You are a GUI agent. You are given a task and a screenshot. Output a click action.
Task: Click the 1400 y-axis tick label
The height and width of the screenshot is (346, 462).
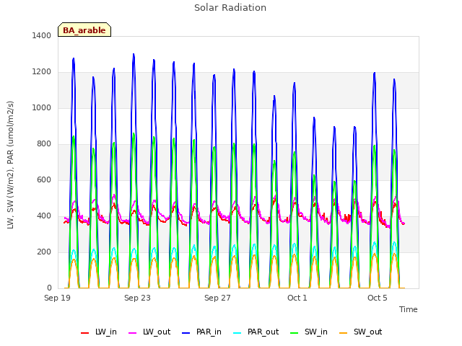tap(42, 35)
